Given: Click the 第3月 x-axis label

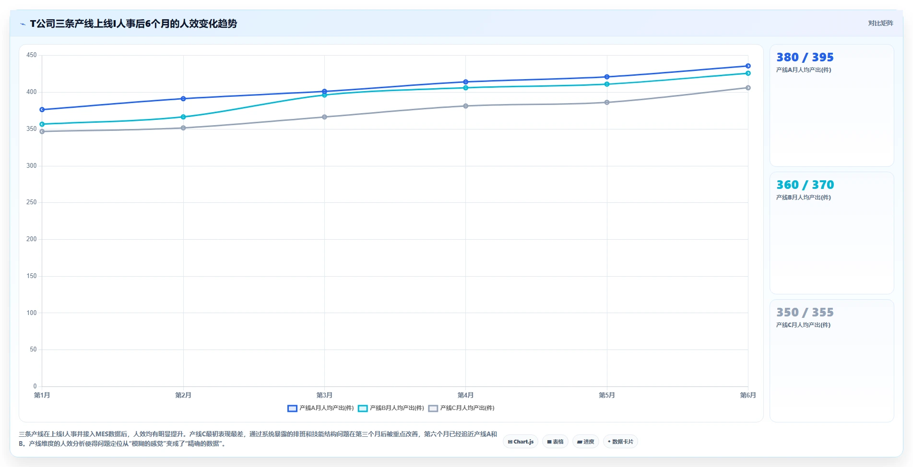Looking at the screenshot, I should tap(324, 395).
